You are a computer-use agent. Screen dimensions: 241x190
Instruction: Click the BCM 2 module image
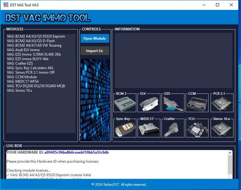tap(125, 104)
